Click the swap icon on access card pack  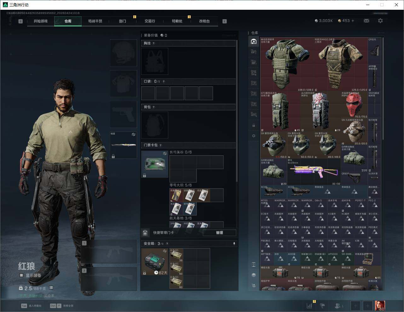click(x=164, y=153)
